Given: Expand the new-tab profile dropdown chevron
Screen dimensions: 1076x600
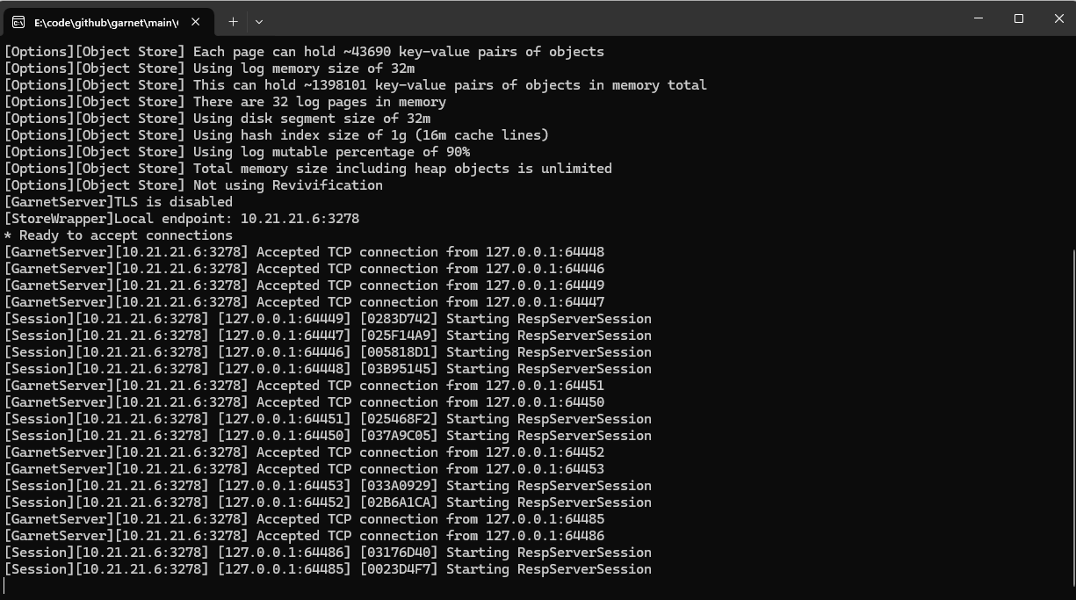Looking at the screenshot, I should 259,21.
